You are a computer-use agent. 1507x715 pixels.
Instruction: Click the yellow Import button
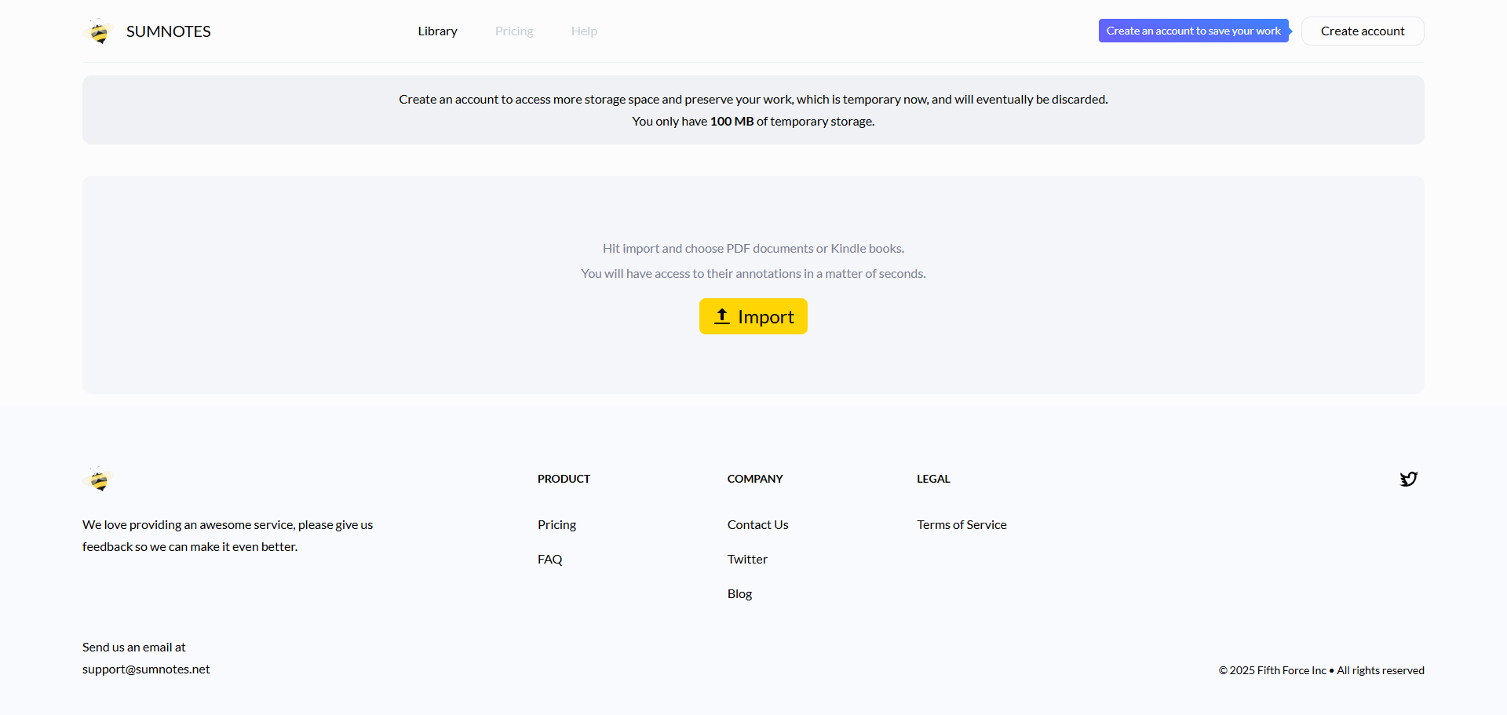pyautogui.click(x=753, y=316)
